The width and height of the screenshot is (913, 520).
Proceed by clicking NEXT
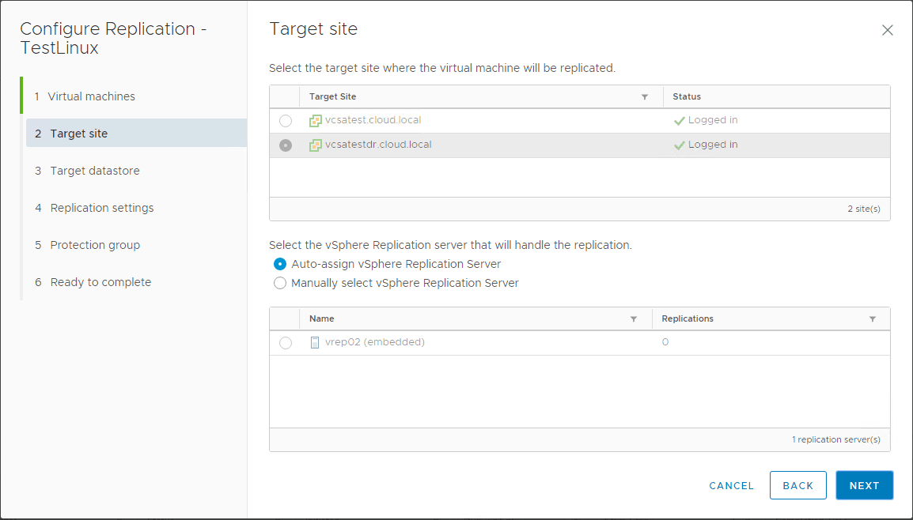click(x=864, y=485)
